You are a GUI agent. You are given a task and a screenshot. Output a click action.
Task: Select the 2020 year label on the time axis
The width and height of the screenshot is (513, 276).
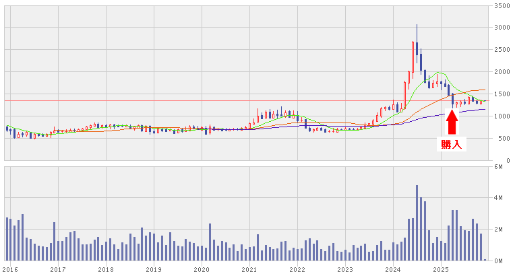tap(202, 269)
